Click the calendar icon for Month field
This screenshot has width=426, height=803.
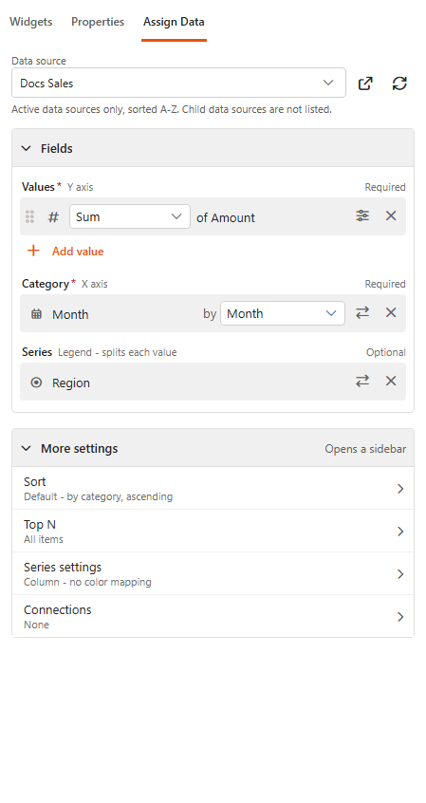click(36, 314)
